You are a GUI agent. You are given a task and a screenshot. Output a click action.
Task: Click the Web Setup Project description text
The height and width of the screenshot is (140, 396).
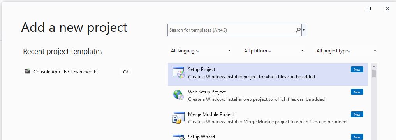point(256,99)
